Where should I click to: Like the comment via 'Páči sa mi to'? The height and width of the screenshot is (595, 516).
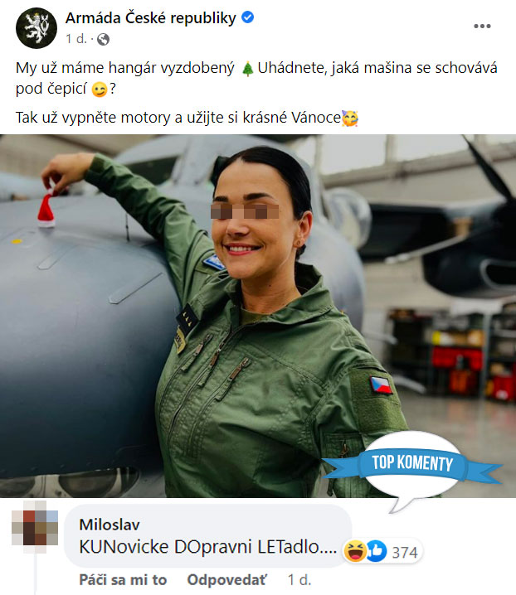(x=123, y=580)
